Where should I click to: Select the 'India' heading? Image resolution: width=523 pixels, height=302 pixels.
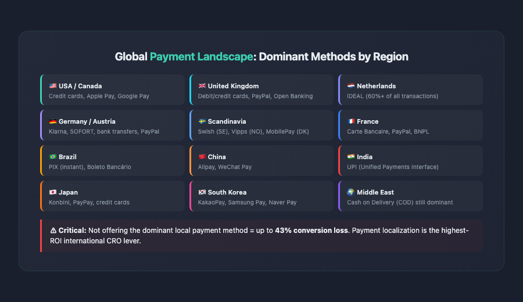pyautogui.click(x=364, y=157)
